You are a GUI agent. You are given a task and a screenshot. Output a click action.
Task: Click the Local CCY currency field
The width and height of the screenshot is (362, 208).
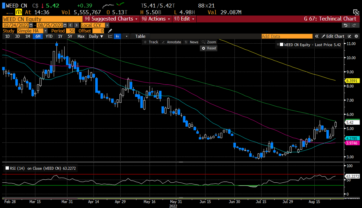(93, 25)
